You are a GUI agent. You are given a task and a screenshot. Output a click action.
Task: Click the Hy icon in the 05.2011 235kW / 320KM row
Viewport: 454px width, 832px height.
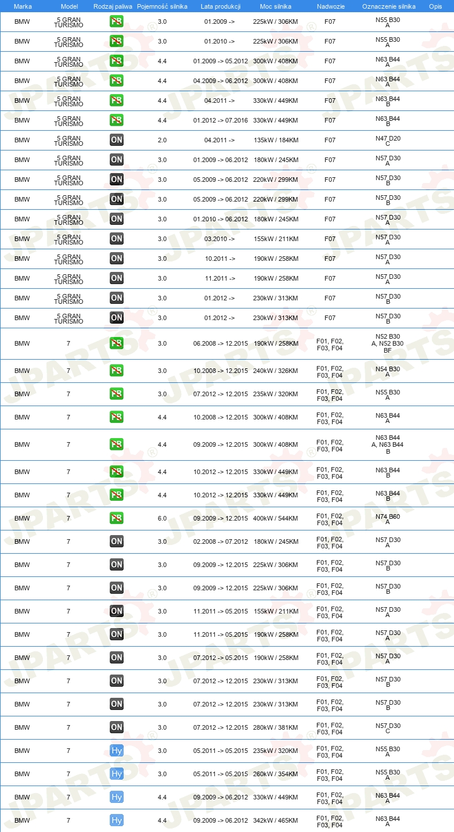117,751
